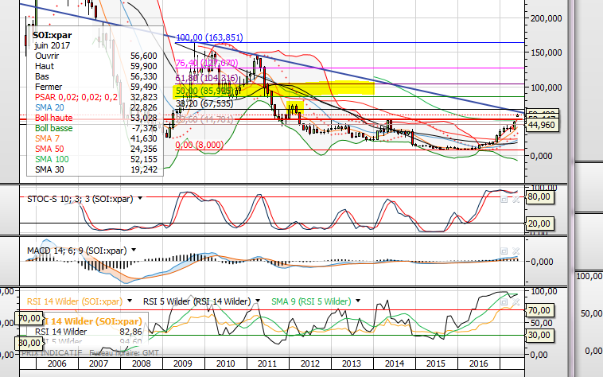Viewport: 603px width, 377px height.
Task: Close the STOC-S stochastic indicator panel
Action: 515,199
